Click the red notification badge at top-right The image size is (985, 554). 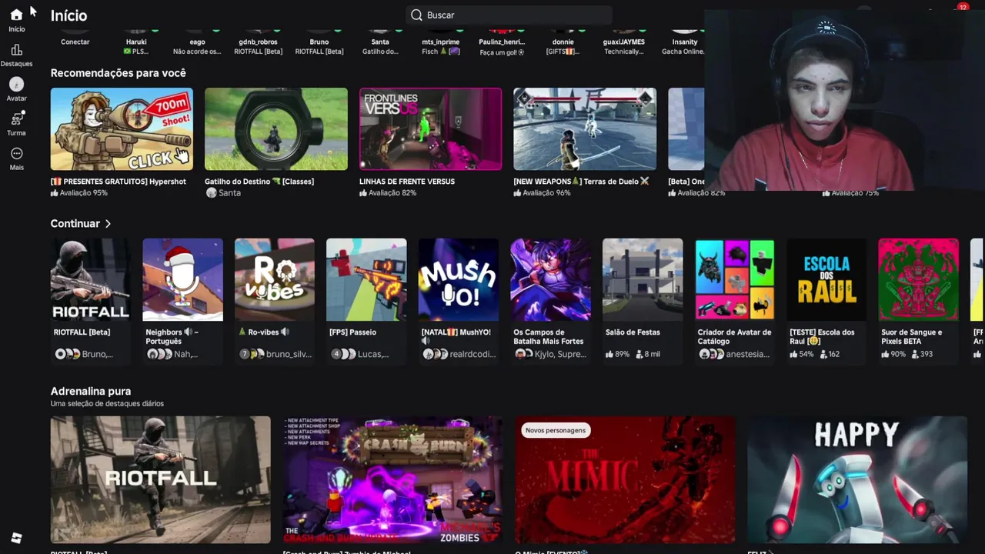(963, 7)
